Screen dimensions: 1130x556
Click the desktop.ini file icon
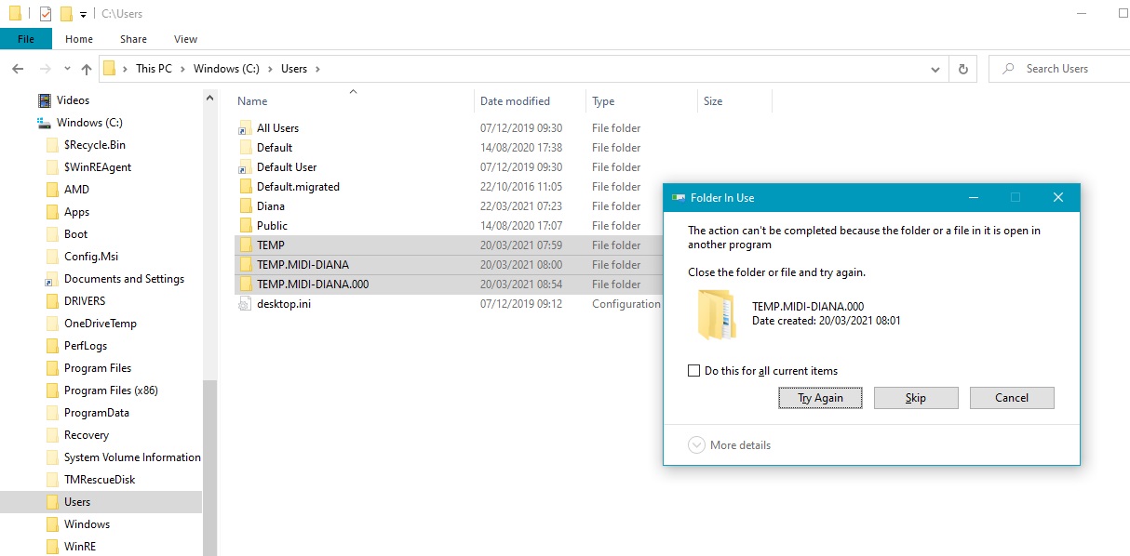tap(245, 304)
